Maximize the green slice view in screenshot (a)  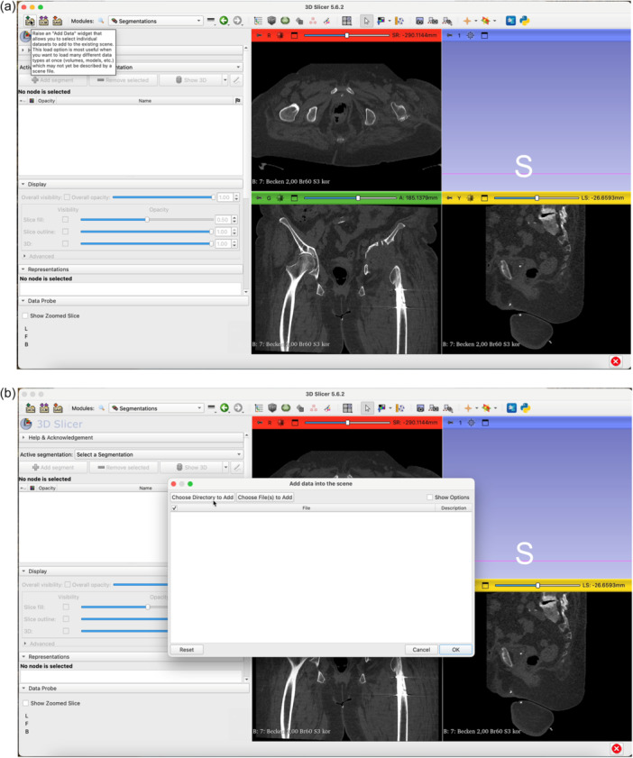294,197
